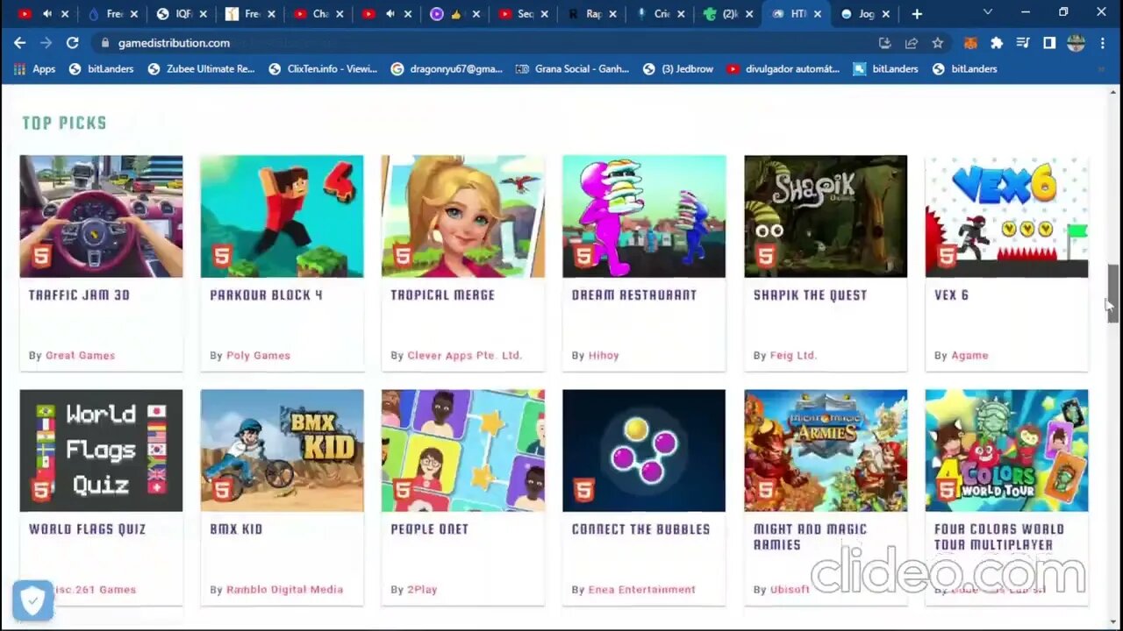Close the active HTI tab
The width and height of the screenshot is (1123, 631).
pyautogui.click(x=817, y=14)
